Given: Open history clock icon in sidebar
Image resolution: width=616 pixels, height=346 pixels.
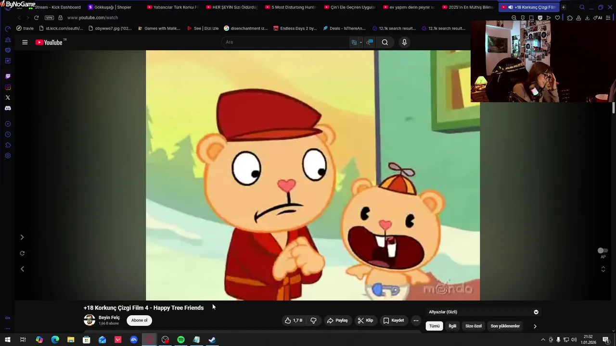Looking at the screenshot, I should [8, 135].
